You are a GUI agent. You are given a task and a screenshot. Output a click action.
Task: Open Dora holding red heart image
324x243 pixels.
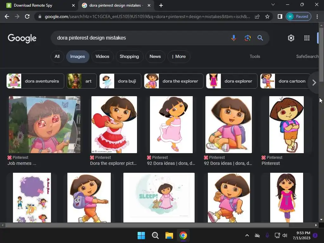coord(114,125)
